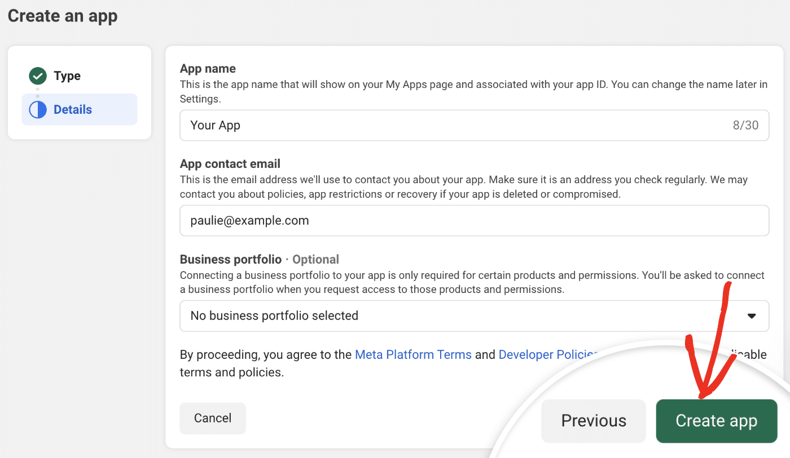The width and height of the screenshot is (790, 458).
Task: Click the App contact email input field
Action: coord(474,220)
